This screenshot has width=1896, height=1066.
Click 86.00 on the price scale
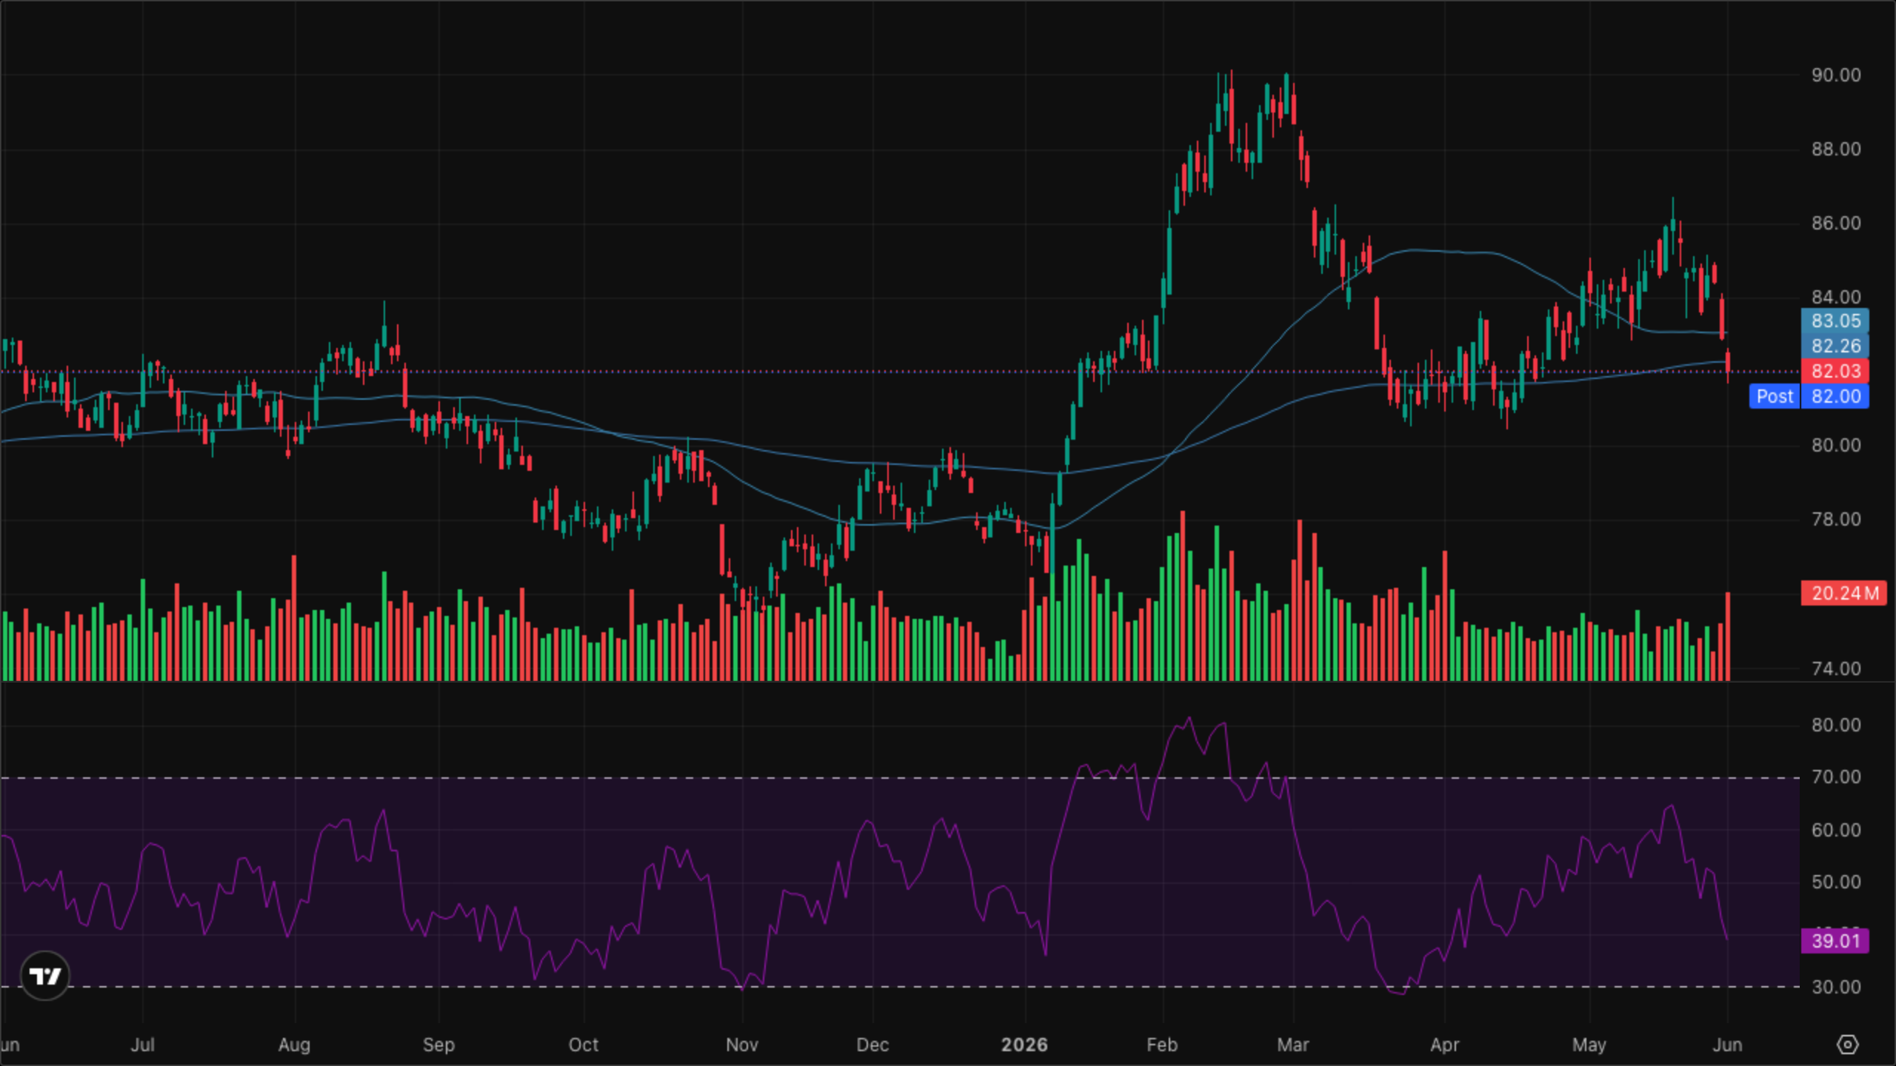1836,223
